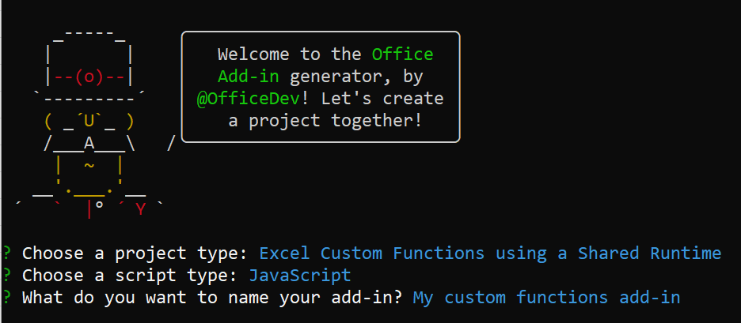Click the green question mark before project type
Image resolution: width=741 pixels, height=323 pixels.
point(6,254)
